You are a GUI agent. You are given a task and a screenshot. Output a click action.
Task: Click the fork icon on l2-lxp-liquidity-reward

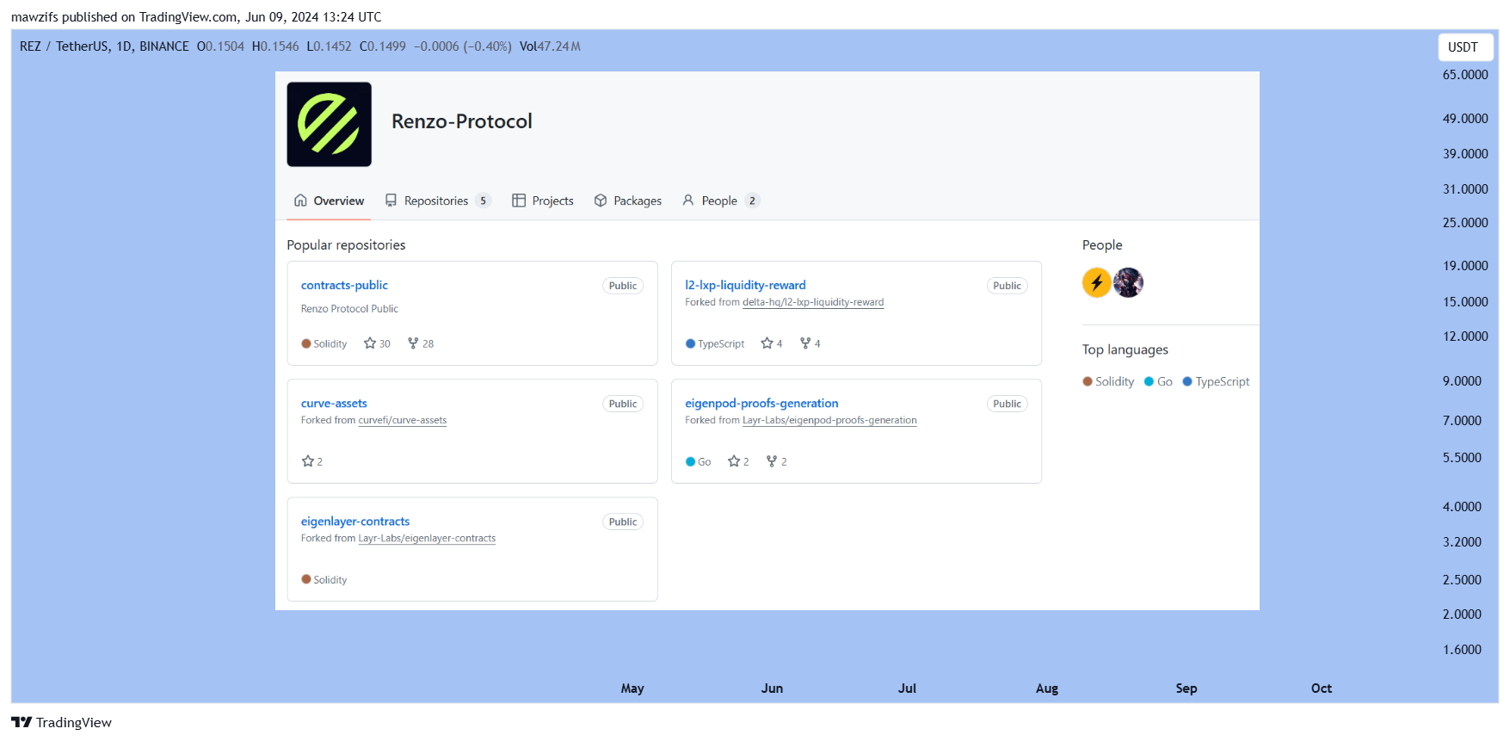pyautogui.click(x=805, y=343)
